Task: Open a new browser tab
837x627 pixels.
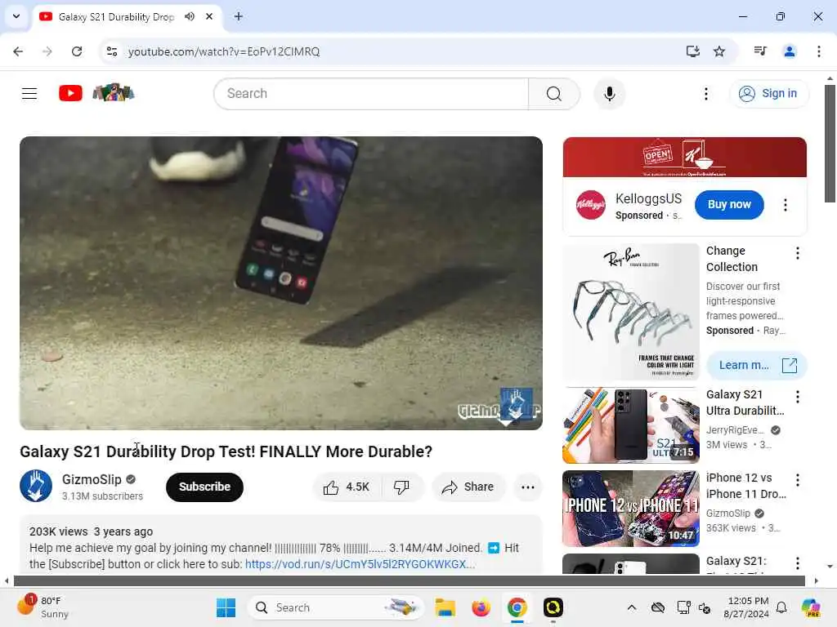Action: pos(239,16)
